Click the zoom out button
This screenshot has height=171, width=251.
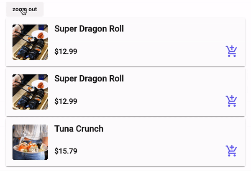(x=25, y=9)
